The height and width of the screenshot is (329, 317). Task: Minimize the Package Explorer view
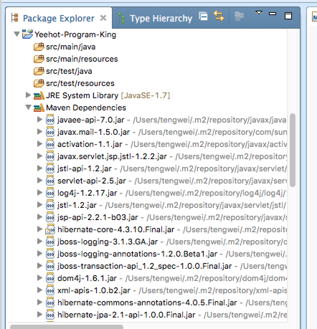click(273, 14)
